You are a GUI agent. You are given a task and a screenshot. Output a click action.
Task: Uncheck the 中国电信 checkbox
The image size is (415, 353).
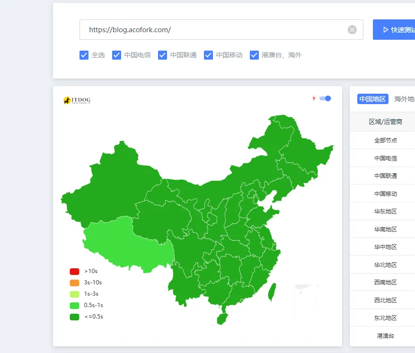(x=117, y=55)
